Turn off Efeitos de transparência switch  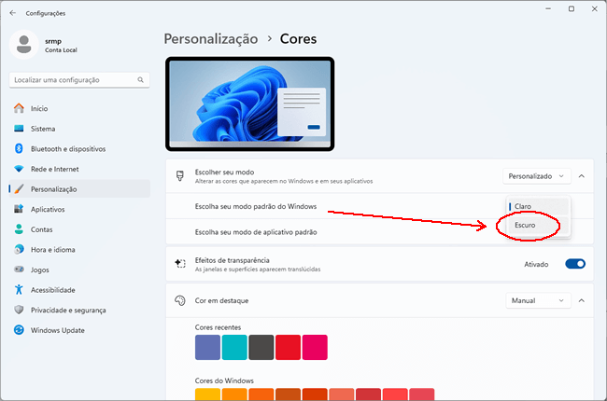coord(575,264)
